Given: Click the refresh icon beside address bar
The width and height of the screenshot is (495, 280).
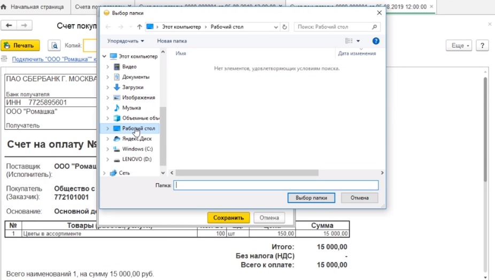Looking at the screenshot, I should tap(284, 27).
